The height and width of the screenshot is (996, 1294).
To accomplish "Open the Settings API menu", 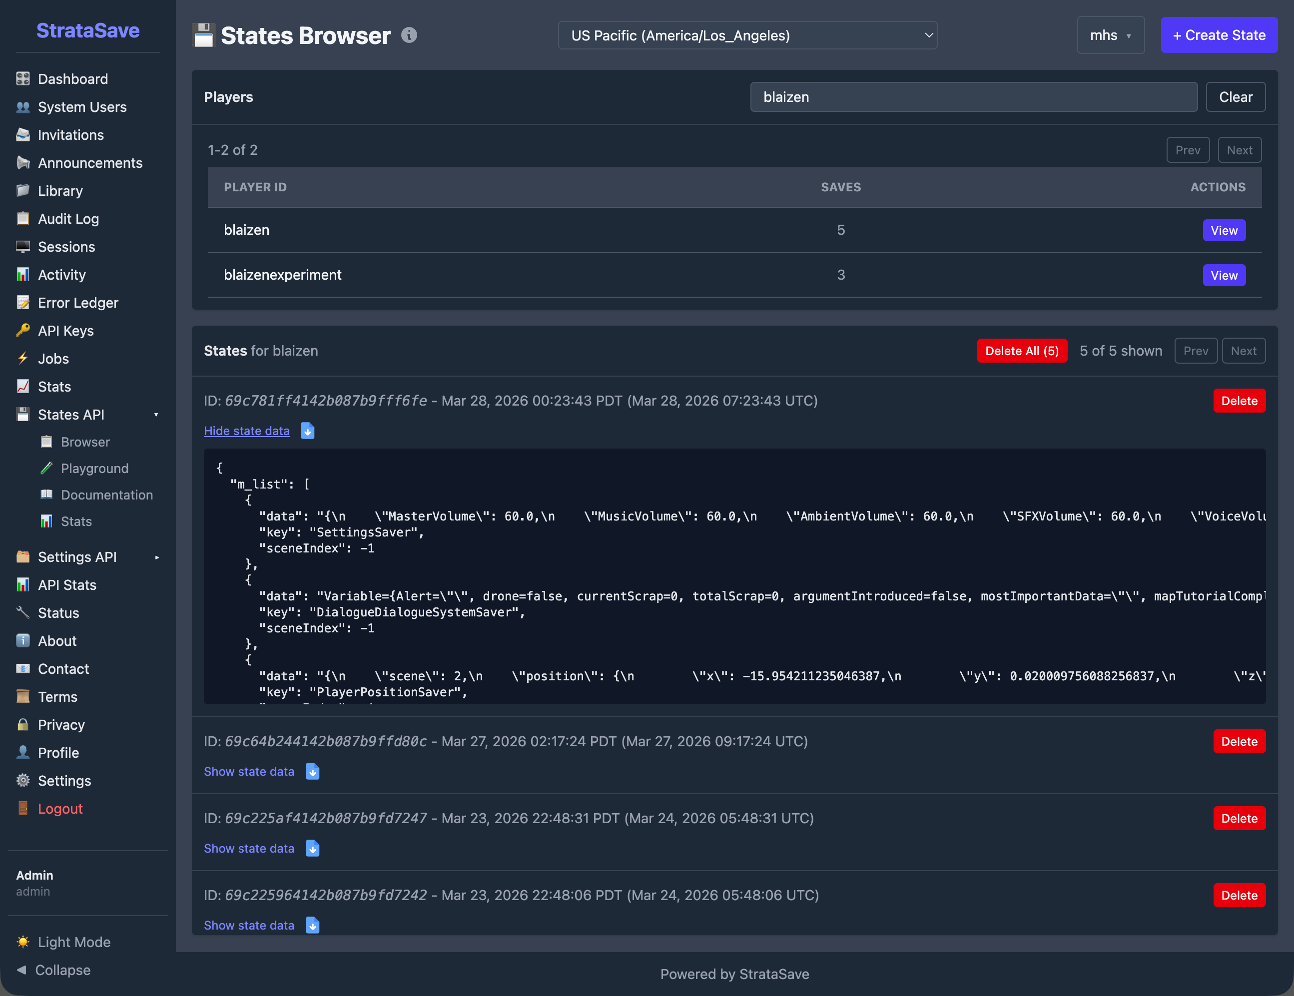I will click(77, 557).
